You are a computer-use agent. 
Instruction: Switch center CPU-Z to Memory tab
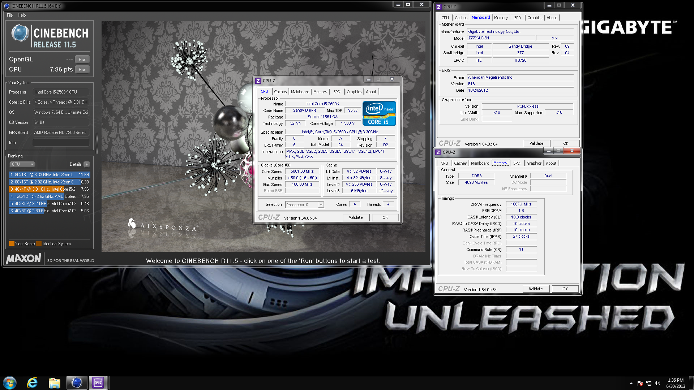coord(320,92)
